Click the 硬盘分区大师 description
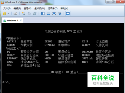The width and height of the screenshot is (125, 93). (29, 52)
